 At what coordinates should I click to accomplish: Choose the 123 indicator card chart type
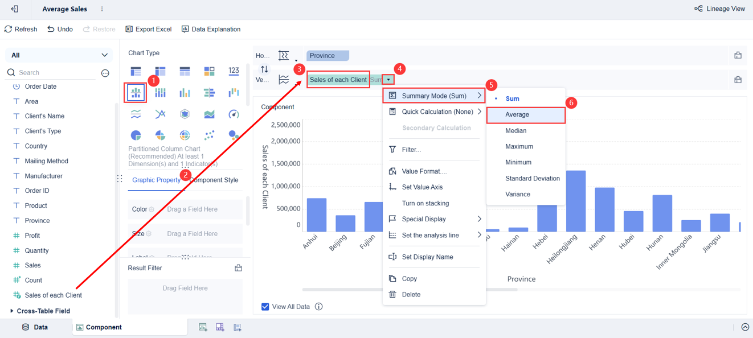click(x=234, y=70)
